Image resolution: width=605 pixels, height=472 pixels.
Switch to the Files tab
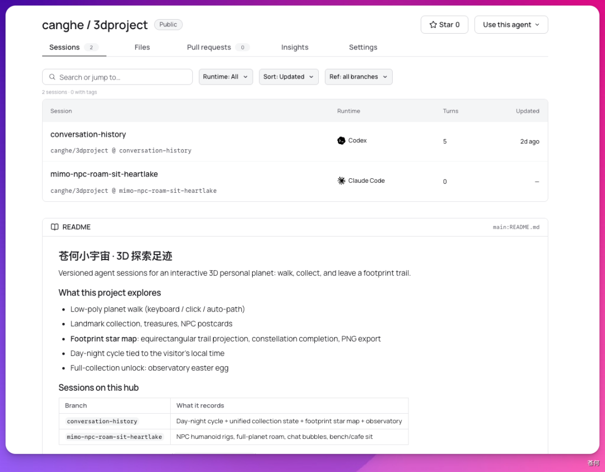[x=142, y=47]
